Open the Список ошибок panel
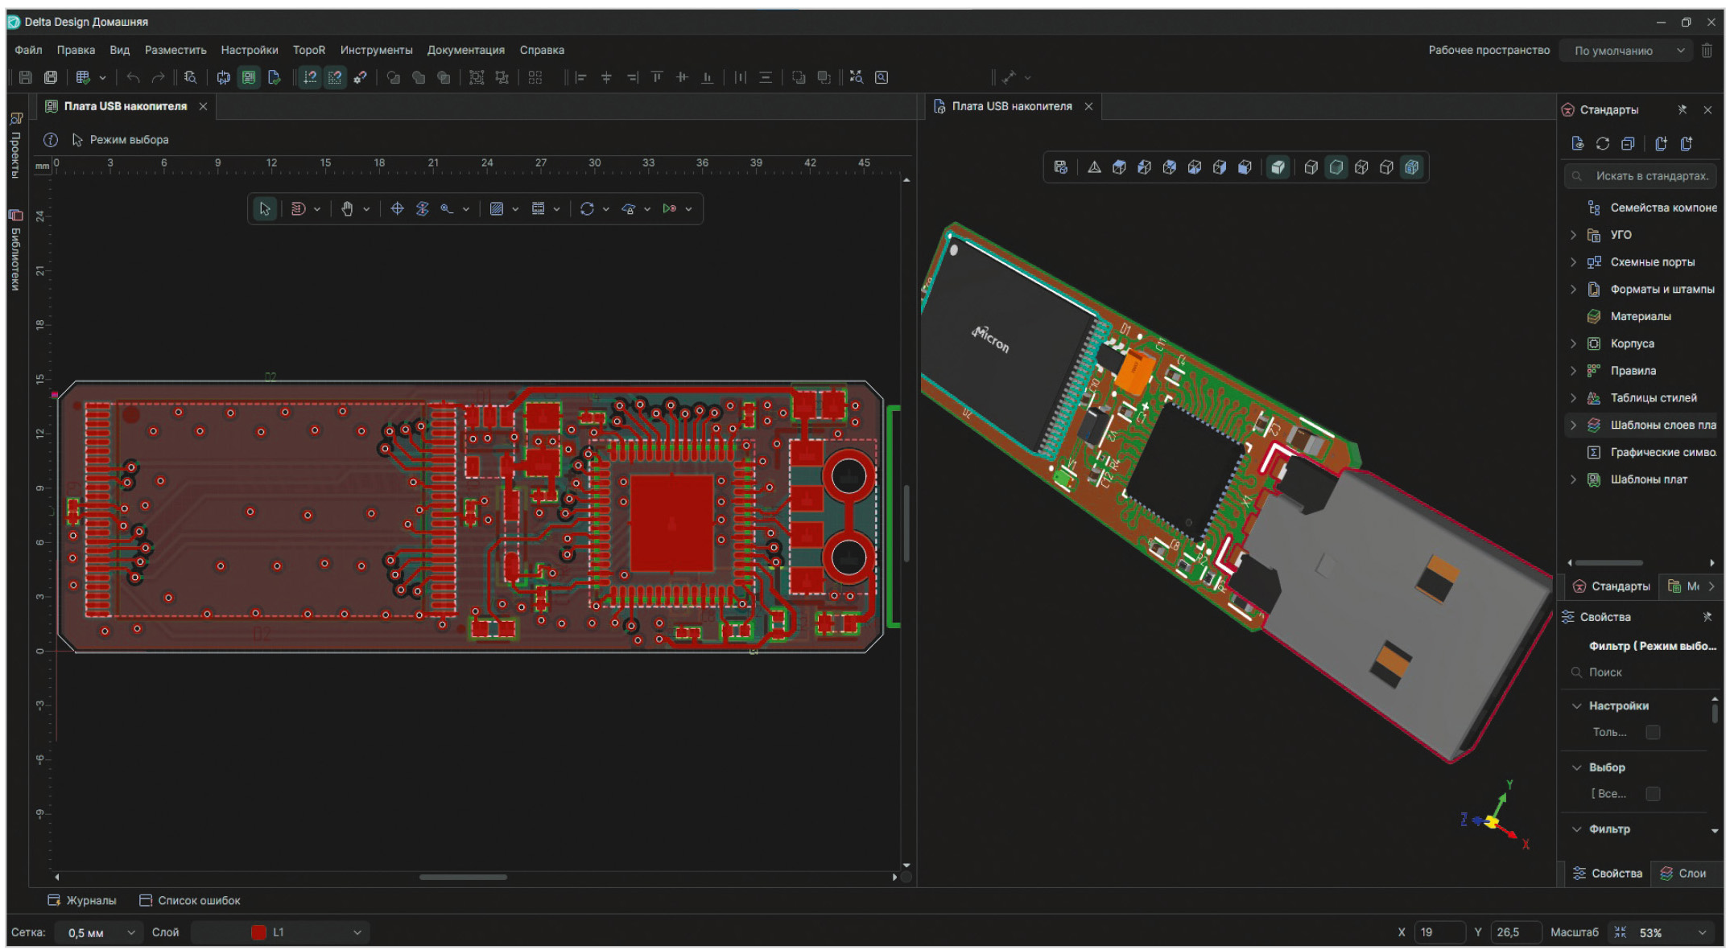This screenshot has width=1730, height=950. click(190, 901)
